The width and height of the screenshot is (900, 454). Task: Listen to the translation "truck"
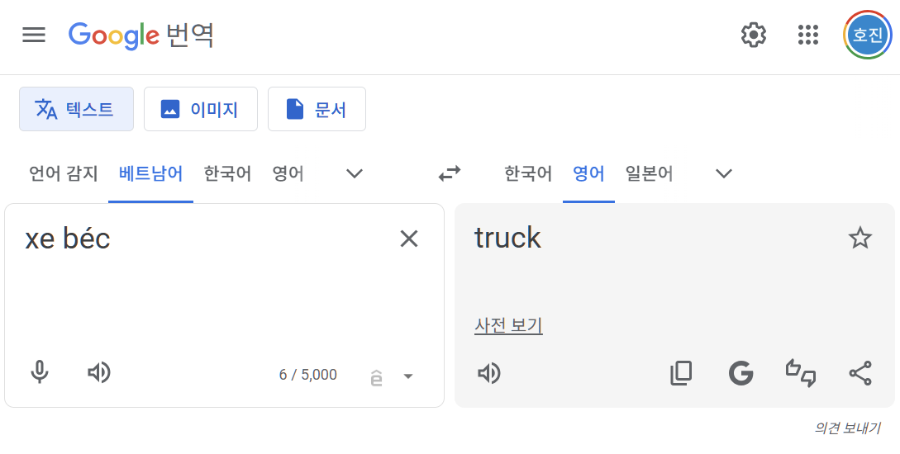point(489,374)
